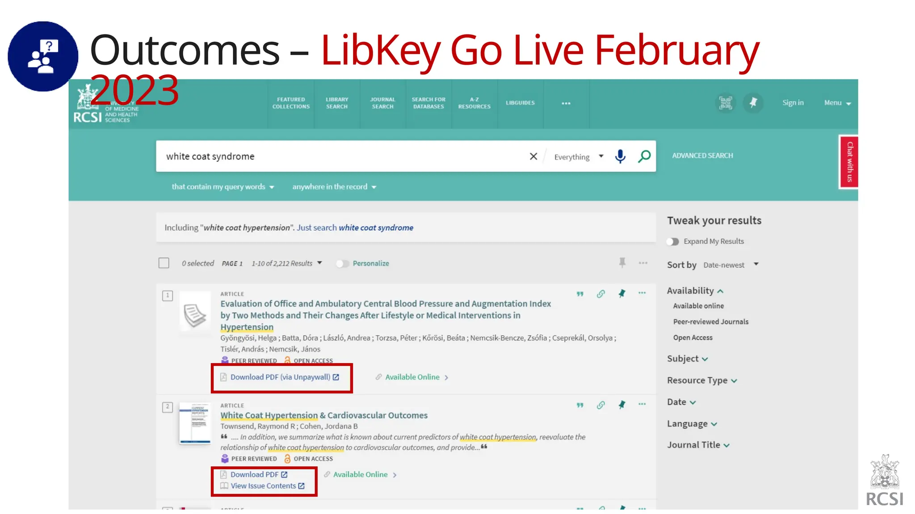Filter by Open Access
Viewport: 915px width, 514px height.
(x=693, y=338)
